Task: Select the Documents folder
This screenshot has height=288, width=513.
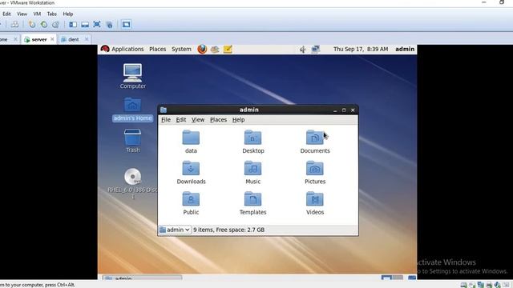Action: pos(315,142)
